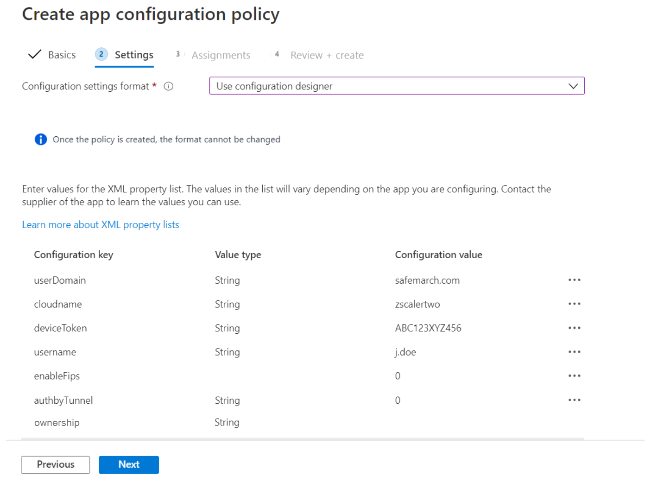Open the Learn more about XML property lists link
This screenshot has height=489, width=645.
coord(100,224)
